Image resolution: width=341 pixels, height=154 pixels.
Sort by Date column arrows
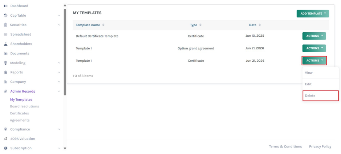point(260,25)
